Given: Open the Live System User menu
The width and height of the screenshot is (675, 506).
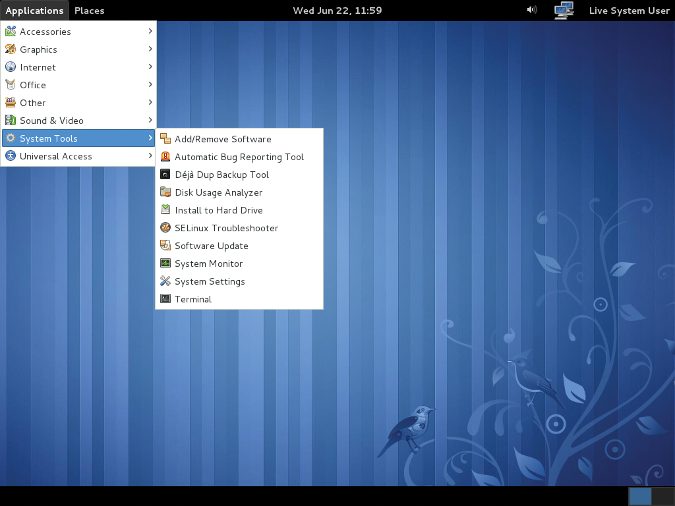Looking at the screenshot, I should [629, 11].
